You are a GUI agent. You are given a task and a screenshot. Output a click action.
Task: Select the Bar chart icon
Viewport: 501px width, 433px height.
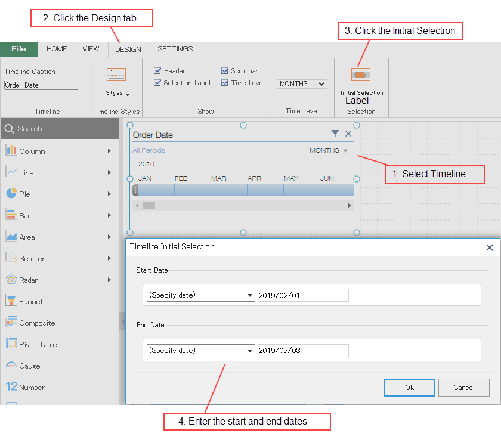11,215
